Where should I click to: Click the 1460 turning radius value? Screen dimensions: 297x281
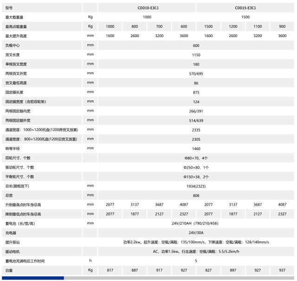pyautogui.click(x=196, y=149)
